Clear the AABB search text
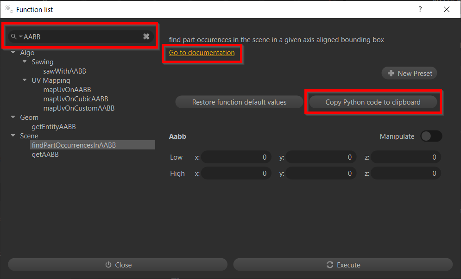This screenshot has height=279, width=461. tap(146, 36)
